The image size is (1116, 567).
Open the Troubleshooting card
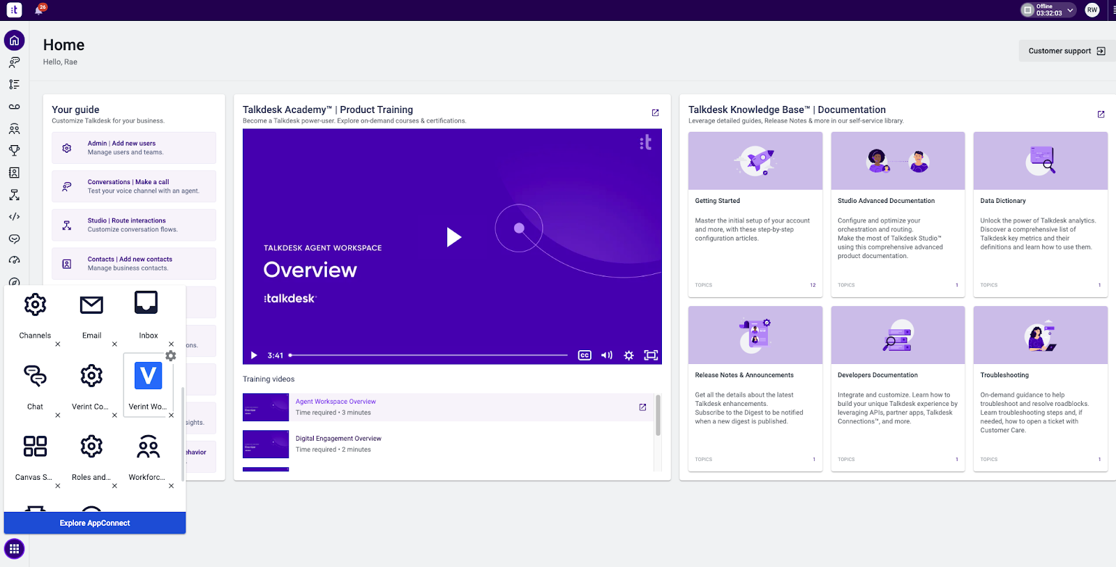(x=1041, y=389)
